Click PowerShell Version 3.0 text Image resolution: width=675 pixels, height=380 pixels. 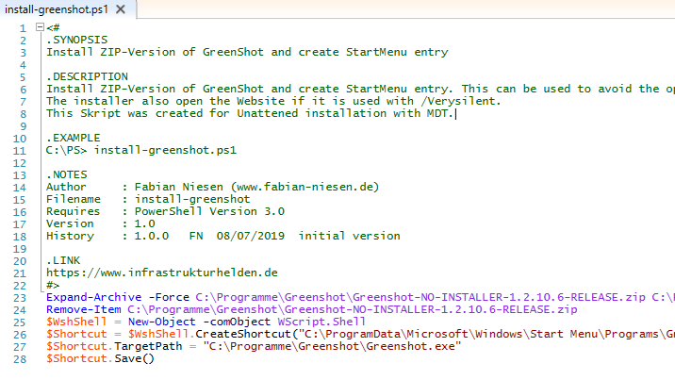pyautogui.click(x=209, y=211)
